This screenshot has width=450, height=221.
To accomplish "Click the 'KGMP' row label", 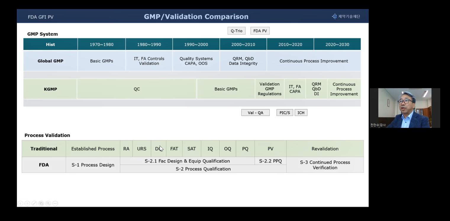I will [x=50, y=89].
